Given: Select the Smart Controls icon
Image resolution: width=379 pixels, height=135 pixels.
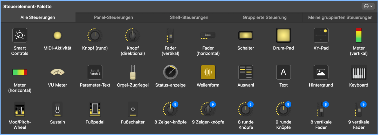Looking at the screenshot, I should 20,35.
